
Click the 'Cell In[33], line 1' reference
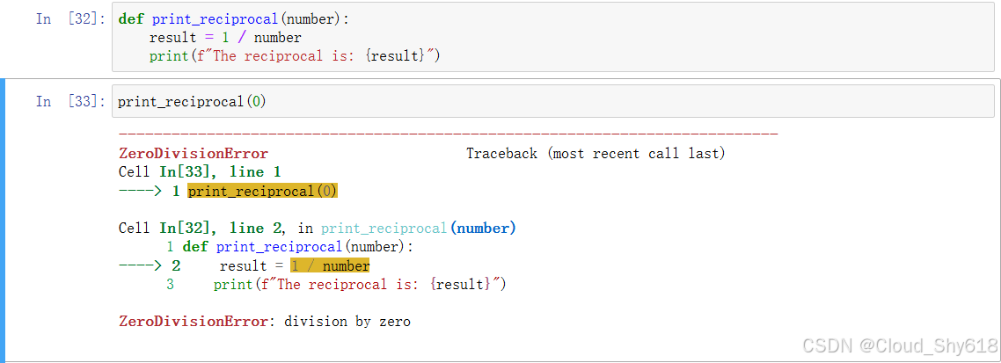(200, 172)
